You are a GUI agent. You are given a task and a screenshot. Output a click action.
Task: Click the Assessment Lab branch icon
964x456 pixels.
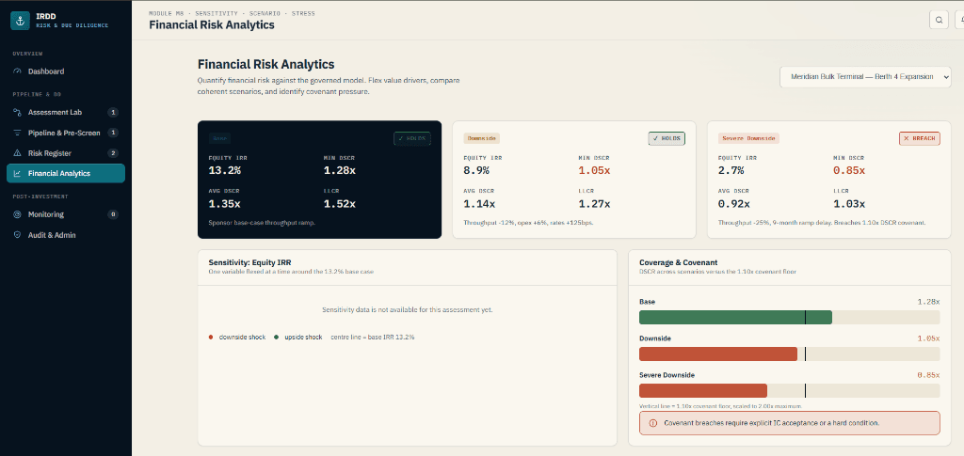(17, 112)
